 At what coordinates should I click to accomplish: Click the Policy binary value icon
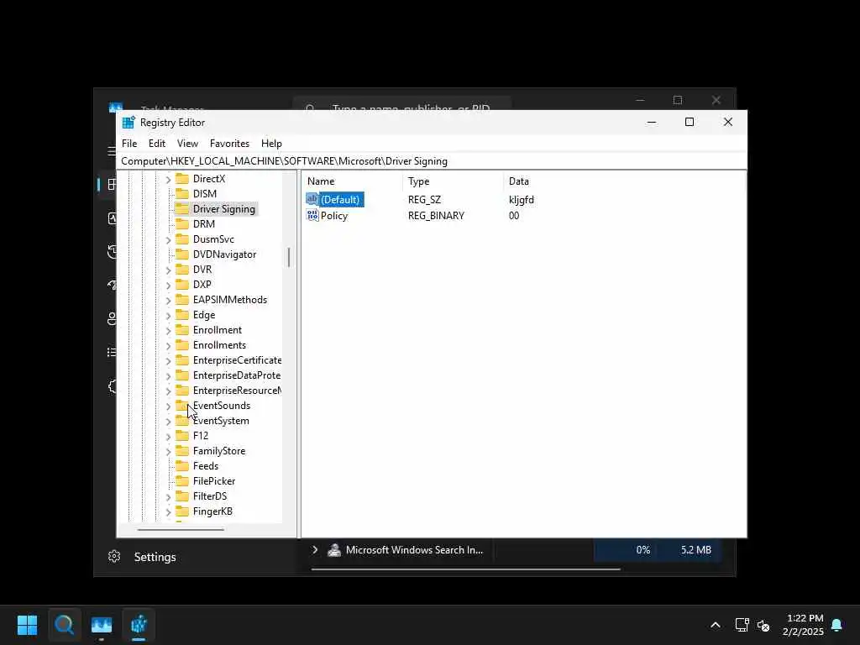pos(312,216)
